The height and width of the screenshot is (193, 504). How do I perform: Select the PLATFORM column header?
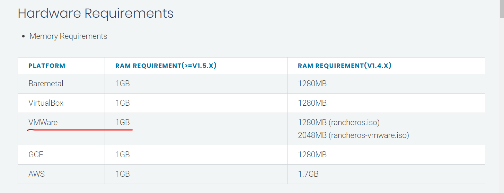point(47,66)
